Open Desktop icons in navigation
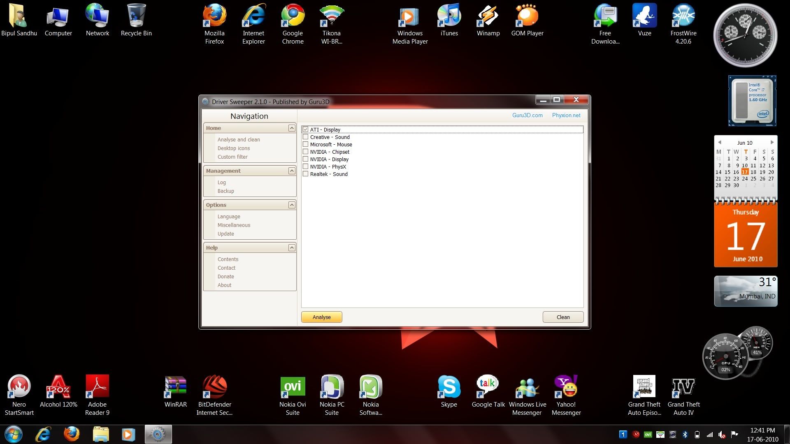790x444 pixels. tap(234, 148)
